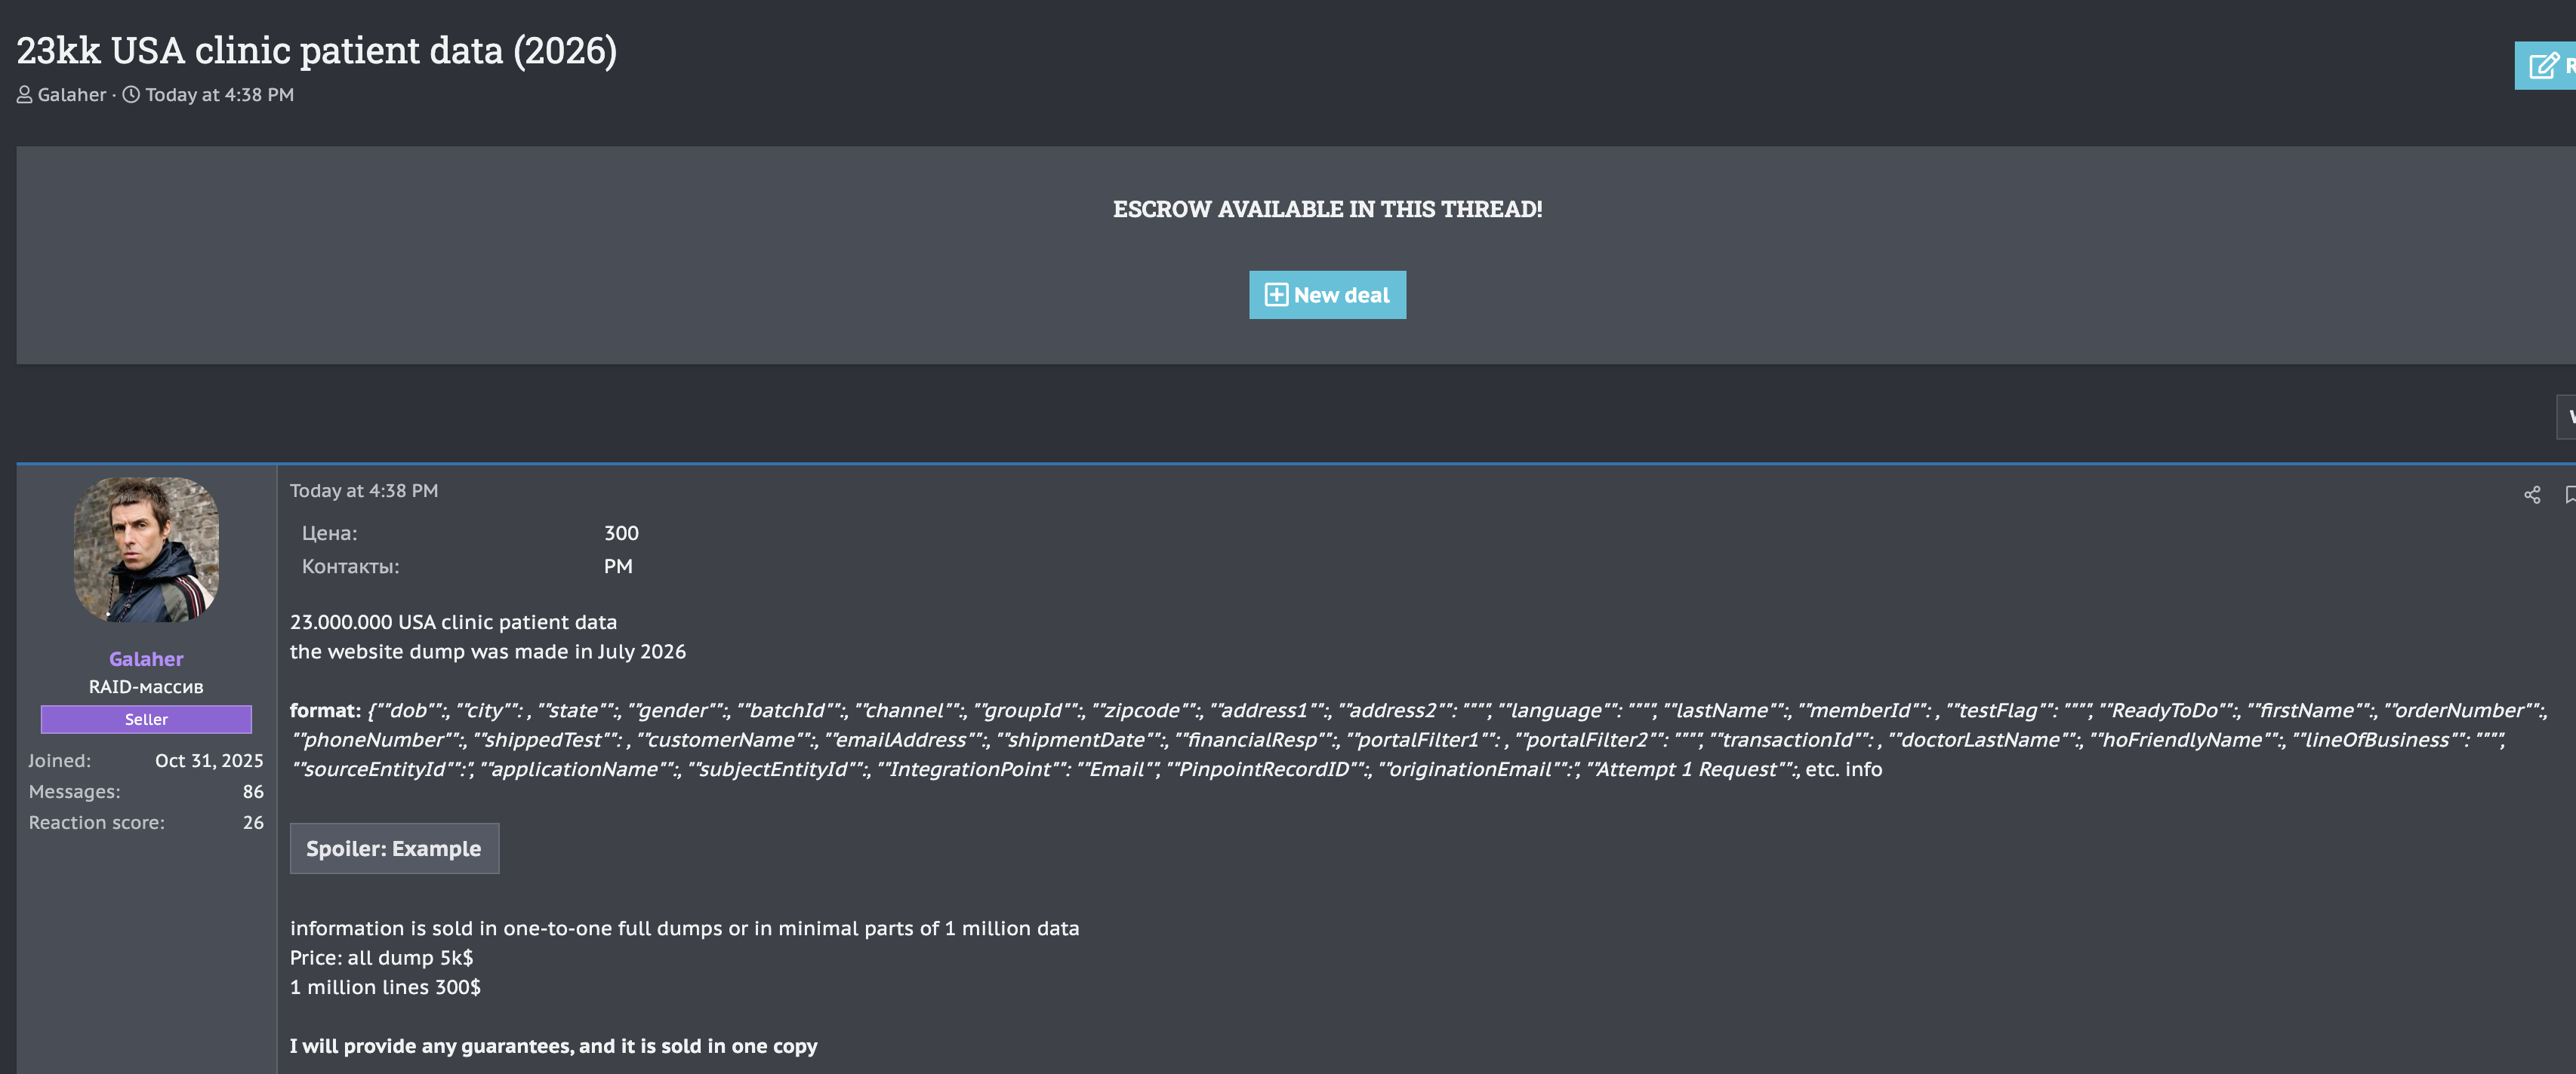Screen dimensions: 2576x1074
Task: Bookmark the post with the bookmark icon
Action: pyautogui.click(x=2569, y=495)
